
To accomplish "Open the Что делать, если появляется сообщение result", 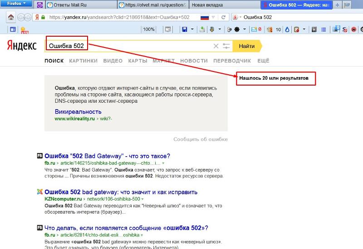I will (126, 228).
